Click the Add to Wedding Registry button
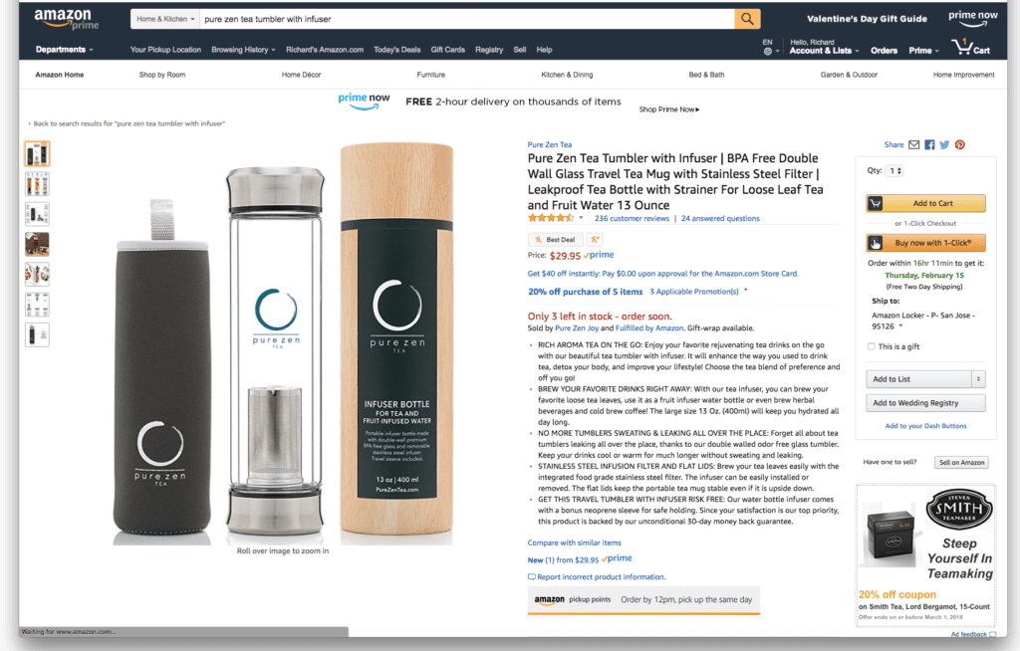This screenshot has width=1020, height=651. 925,403
